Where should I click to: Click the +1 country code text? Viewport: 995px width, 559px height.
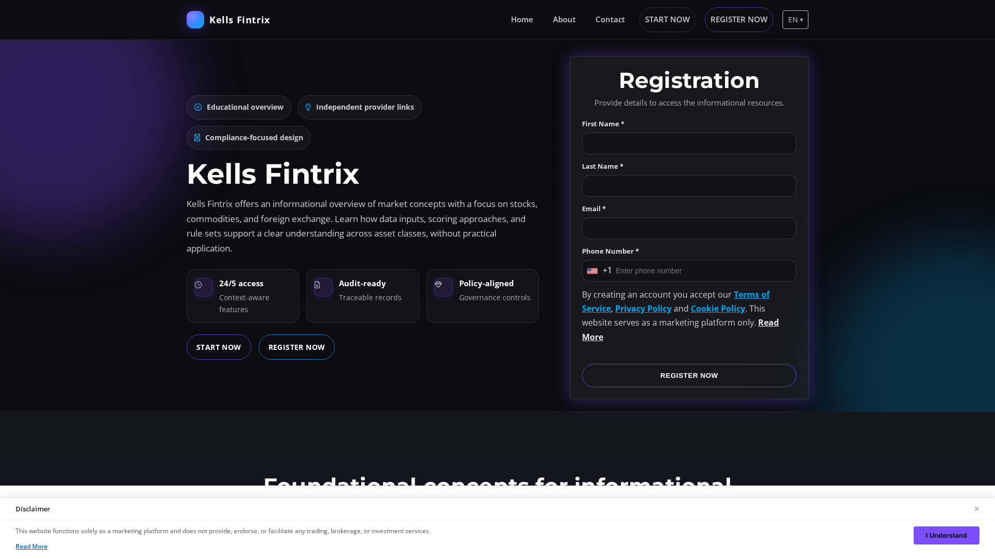point(607,271)
